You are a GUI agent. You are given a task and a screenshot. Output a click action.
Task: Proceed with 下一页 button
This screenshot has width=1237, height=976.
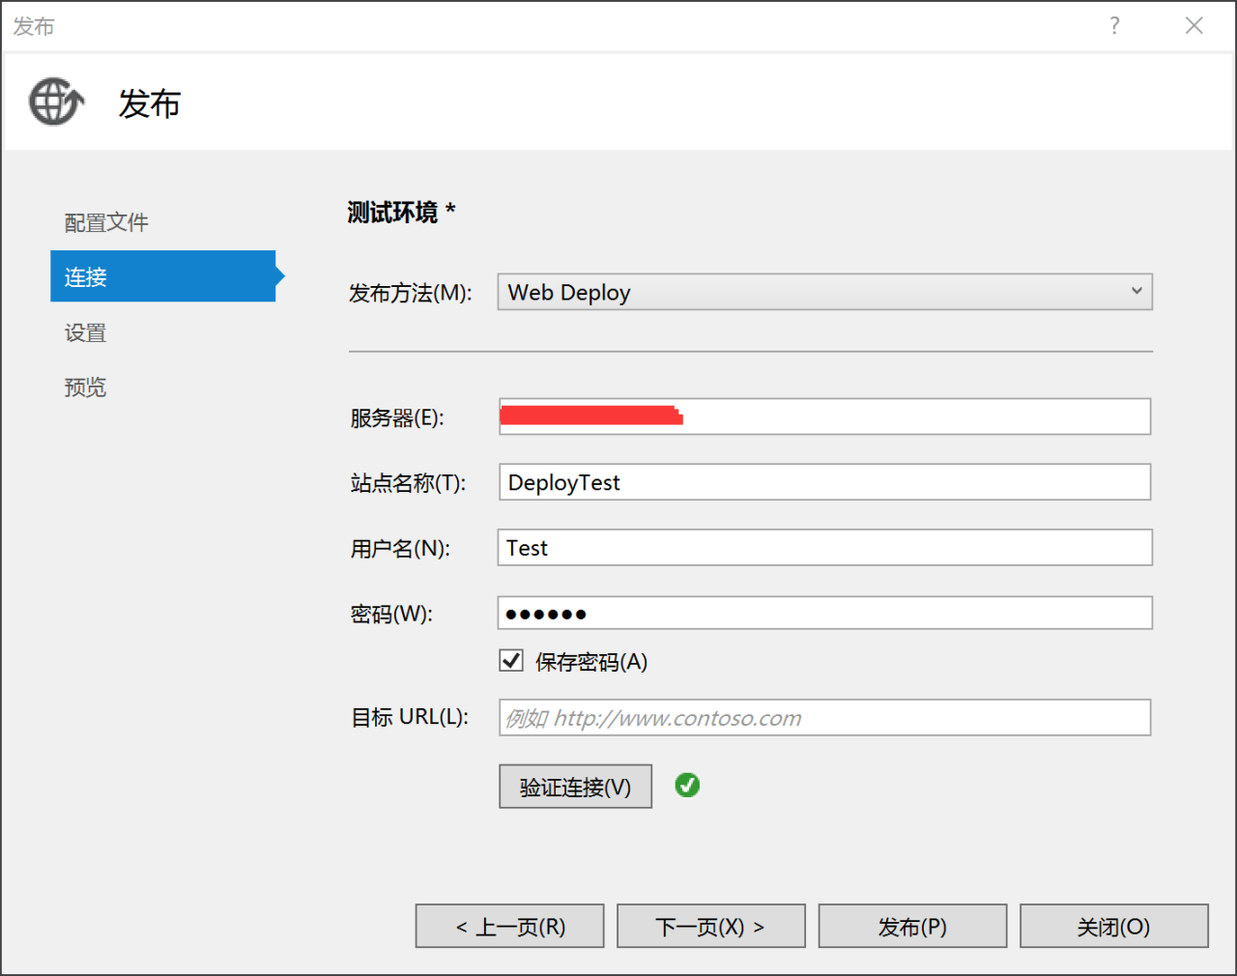[x=710, y=927]
